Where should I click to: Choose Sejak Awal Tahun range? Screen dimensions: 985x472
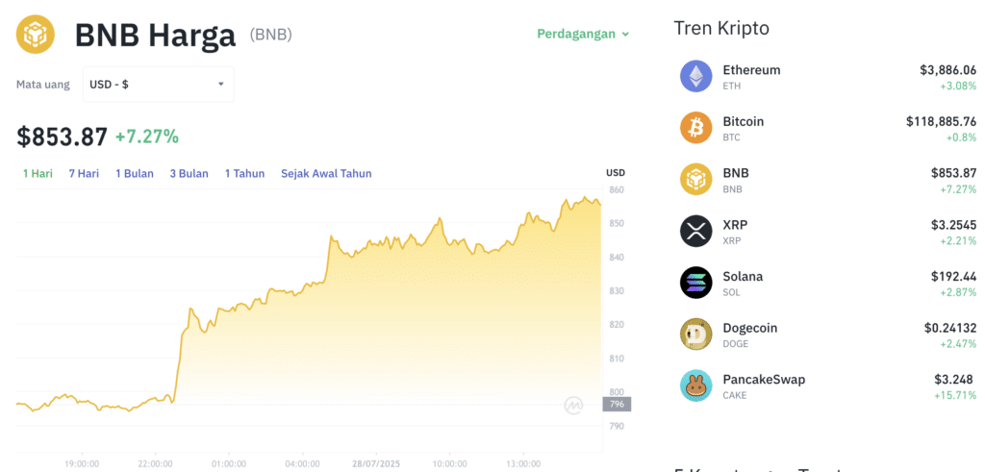pyautogui.click(x=326, y=174)
